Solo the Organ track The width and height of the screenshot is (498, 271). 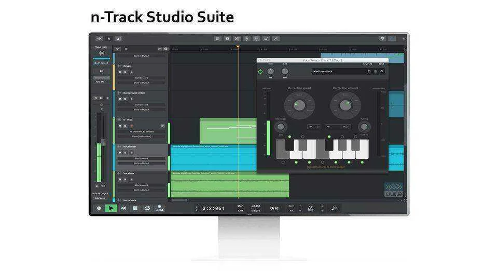tap(125, 72)
